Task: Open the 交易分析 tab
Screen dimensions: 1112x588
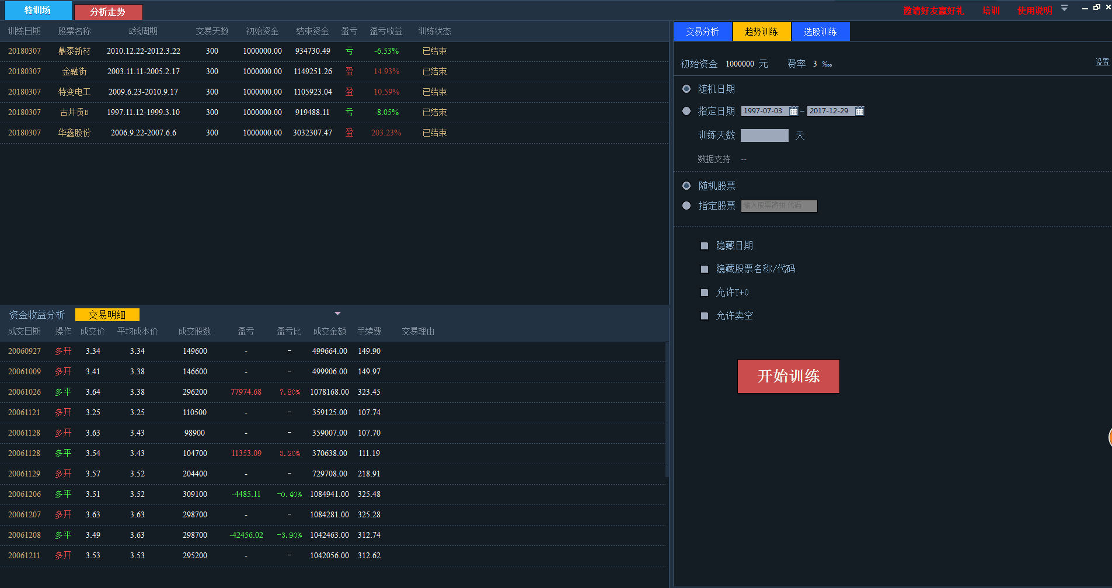Action: (x=702, y=32)
